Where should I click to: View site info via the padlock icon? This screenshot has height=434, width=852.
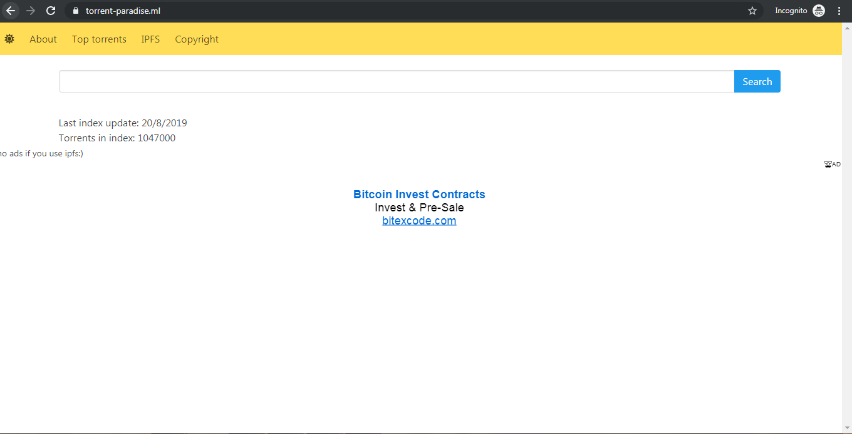(x=75, y=11)
